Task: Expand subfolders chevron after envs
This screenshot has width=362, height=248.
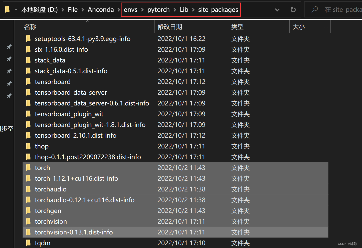Action: (x=142, y=10)
